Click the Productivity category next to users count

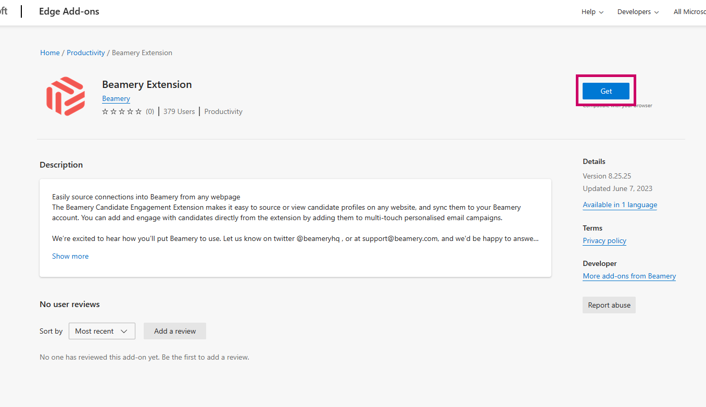[223, 111]
